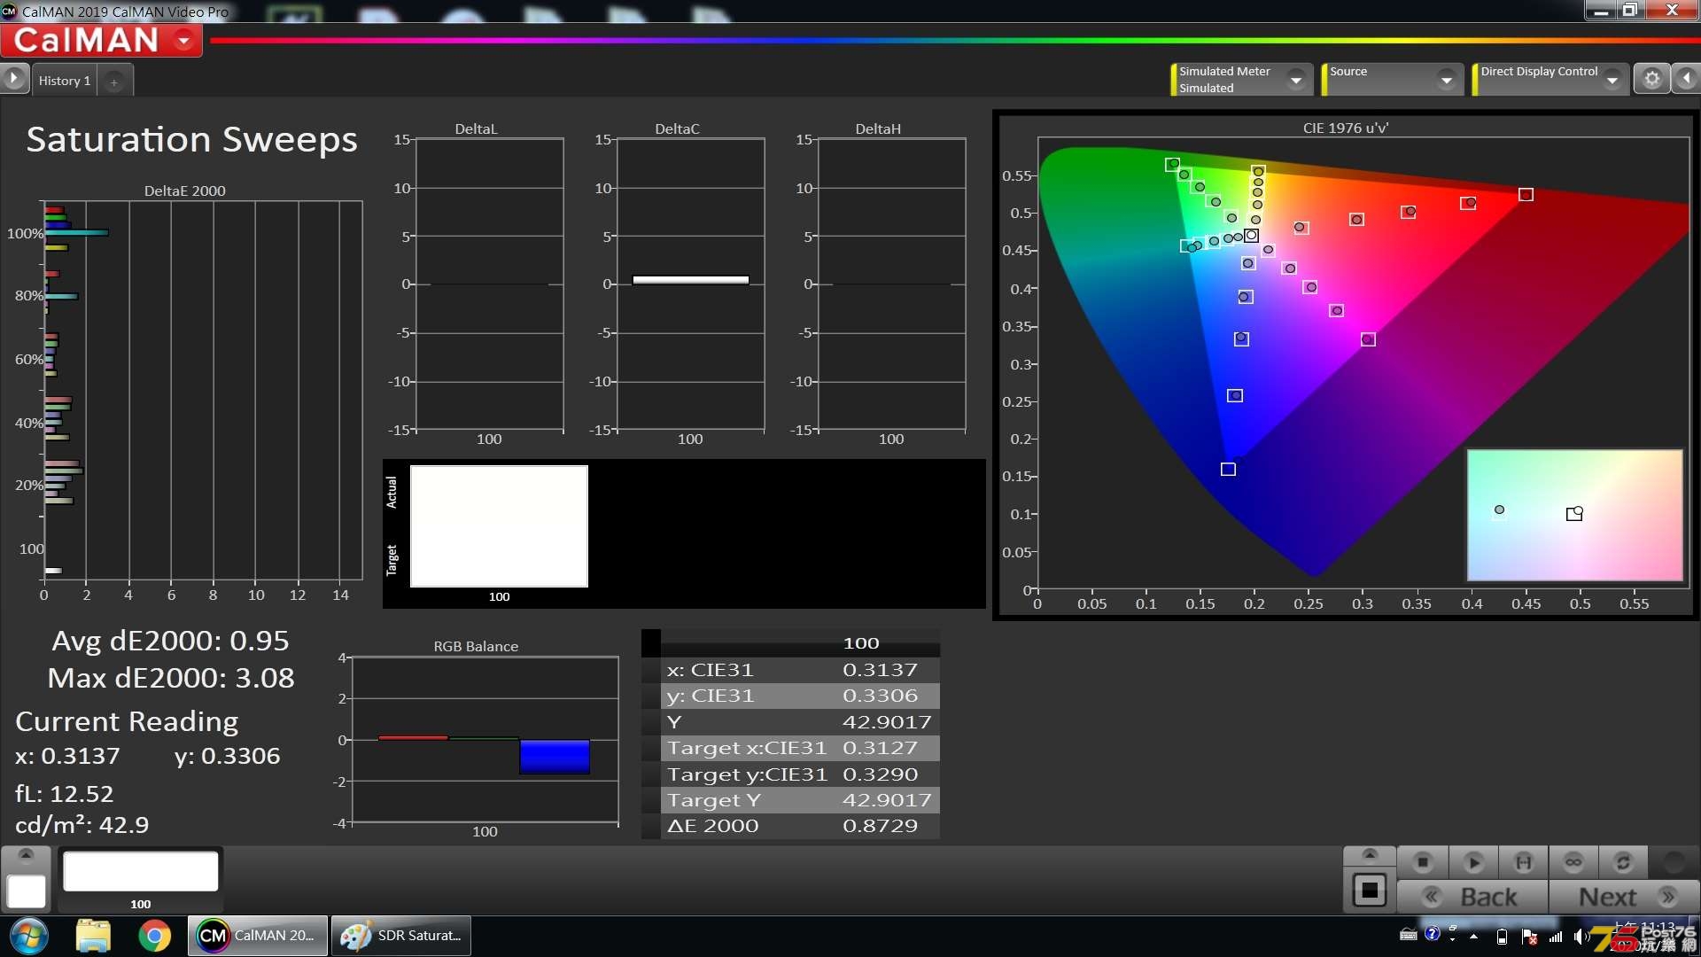Click the play arrow beside History tab
This screenshot has height=957, width=1701.
click(x=13, y=79)
